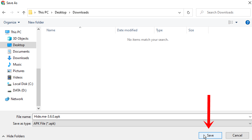Change view with the view icon

pyautogui.click(x=231, y=22)
